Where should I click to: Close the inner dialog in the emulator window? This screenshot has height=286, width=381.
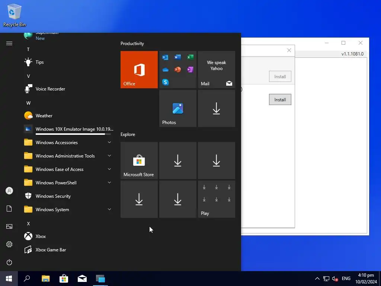pyautogui.click(x=289, y=50)
